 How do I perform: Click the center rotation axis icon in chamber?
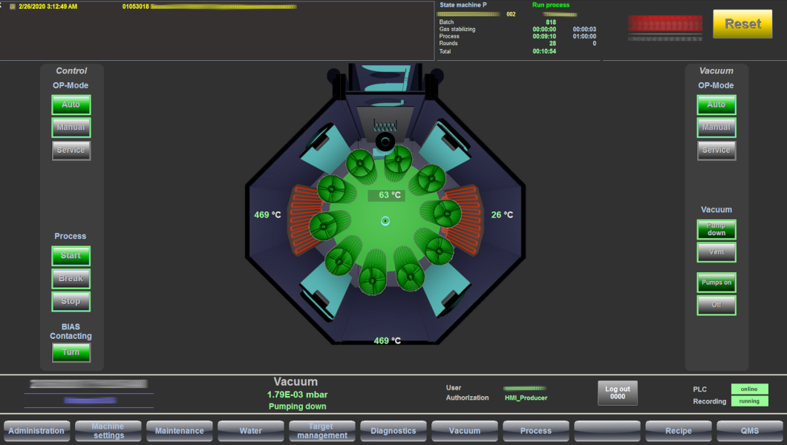pyautogui.click(x=385, y=220)
